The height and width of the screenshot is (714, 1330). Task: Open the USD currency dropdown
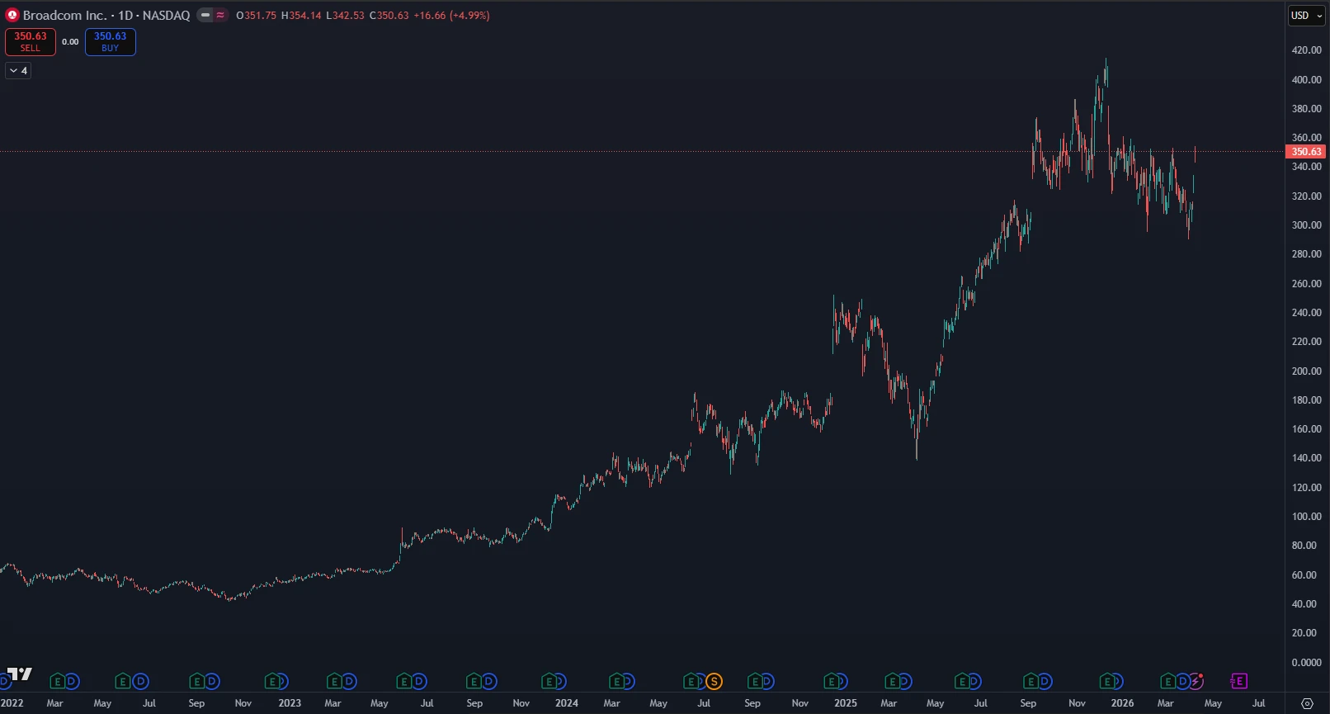tap(1306, 16)
